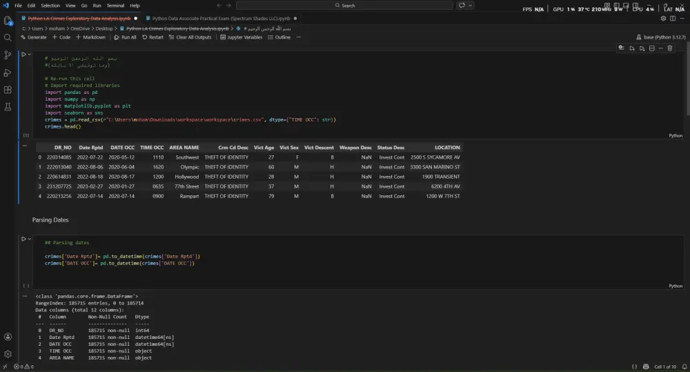Open output actions for the crimes.head table
The height and width of the screenshot is (372, 690).
25,146
